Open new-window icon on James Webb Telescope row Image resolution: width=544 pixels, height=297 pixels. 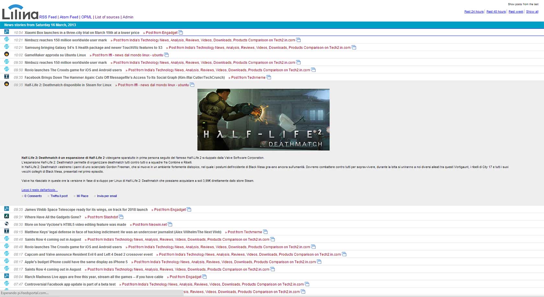(189, 209)
